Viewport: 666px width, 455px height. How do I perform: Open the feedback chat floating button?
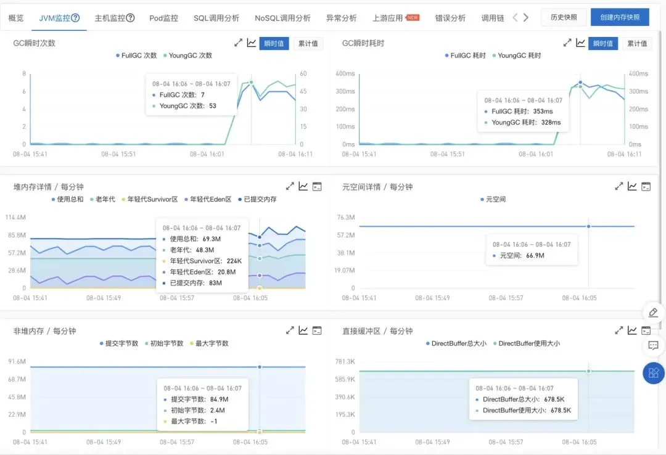653,345
